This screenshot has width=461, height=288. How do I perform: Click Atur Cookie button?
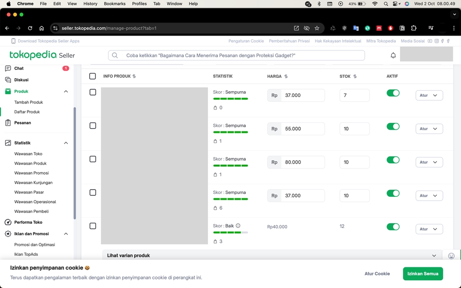coord(377,274)
